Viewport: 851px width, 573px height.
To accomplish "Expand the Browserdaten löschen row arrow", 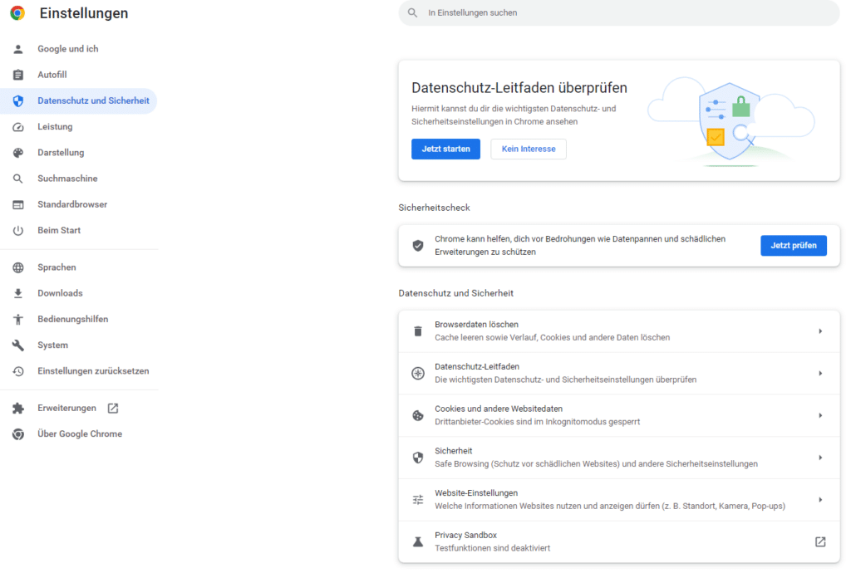I will 820,331.
